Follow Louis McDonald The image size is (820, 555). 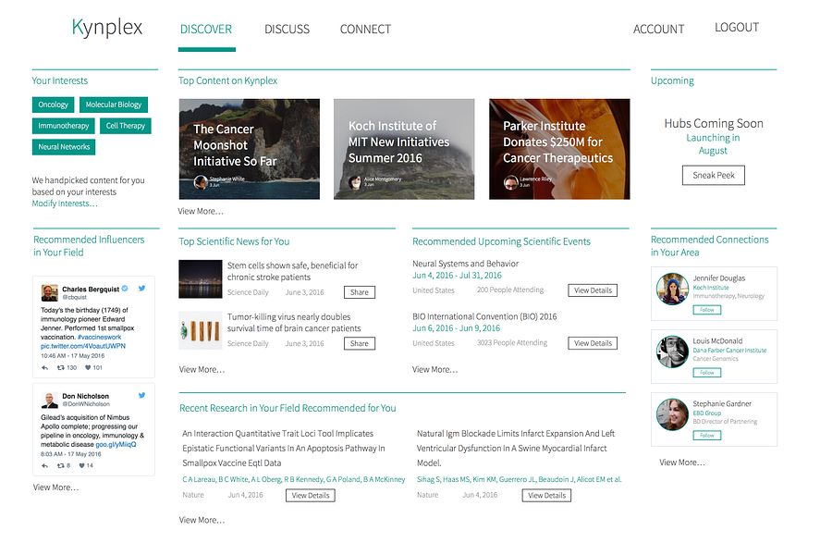point(707,373)
